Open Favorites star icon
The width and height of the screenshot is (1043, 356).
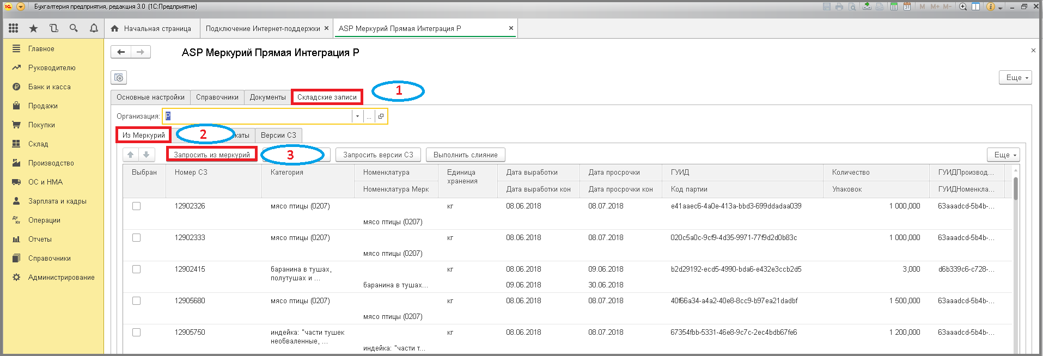click(x=33, y=28)
